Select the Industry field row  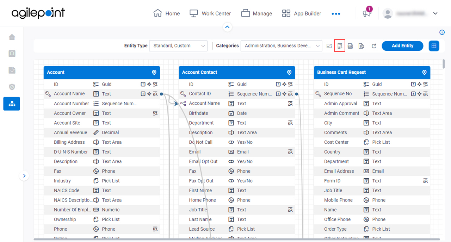(102, 181)
